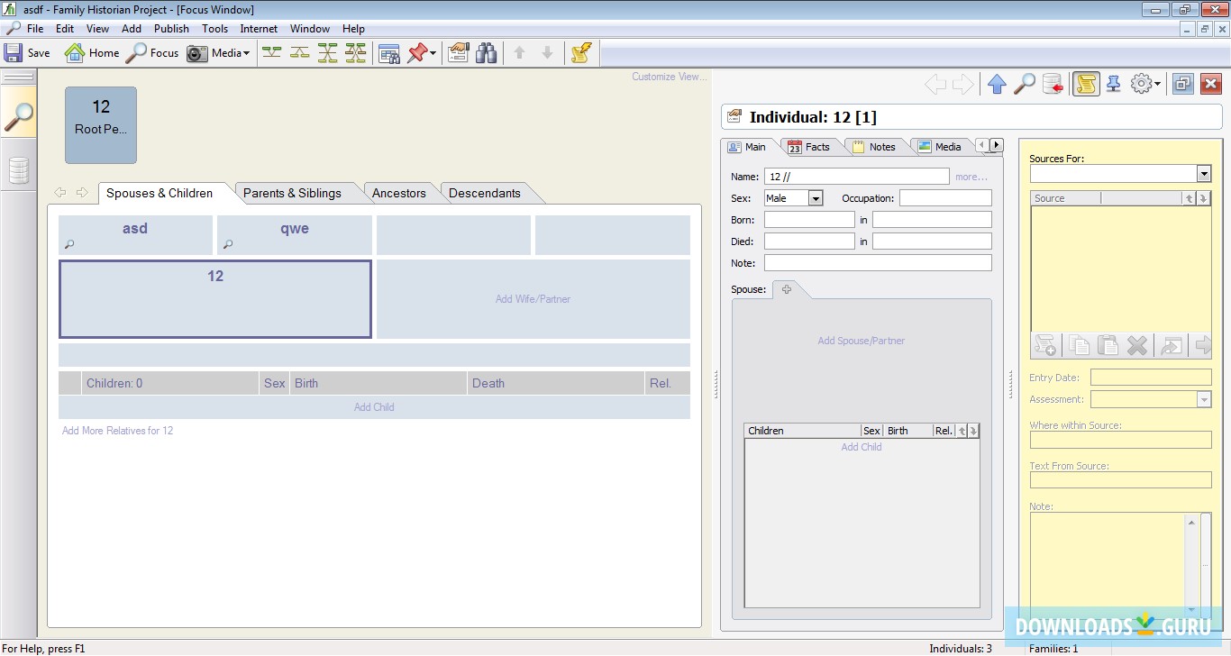Open the descendants diagram toolbar icon

click(x=299, y=53)
